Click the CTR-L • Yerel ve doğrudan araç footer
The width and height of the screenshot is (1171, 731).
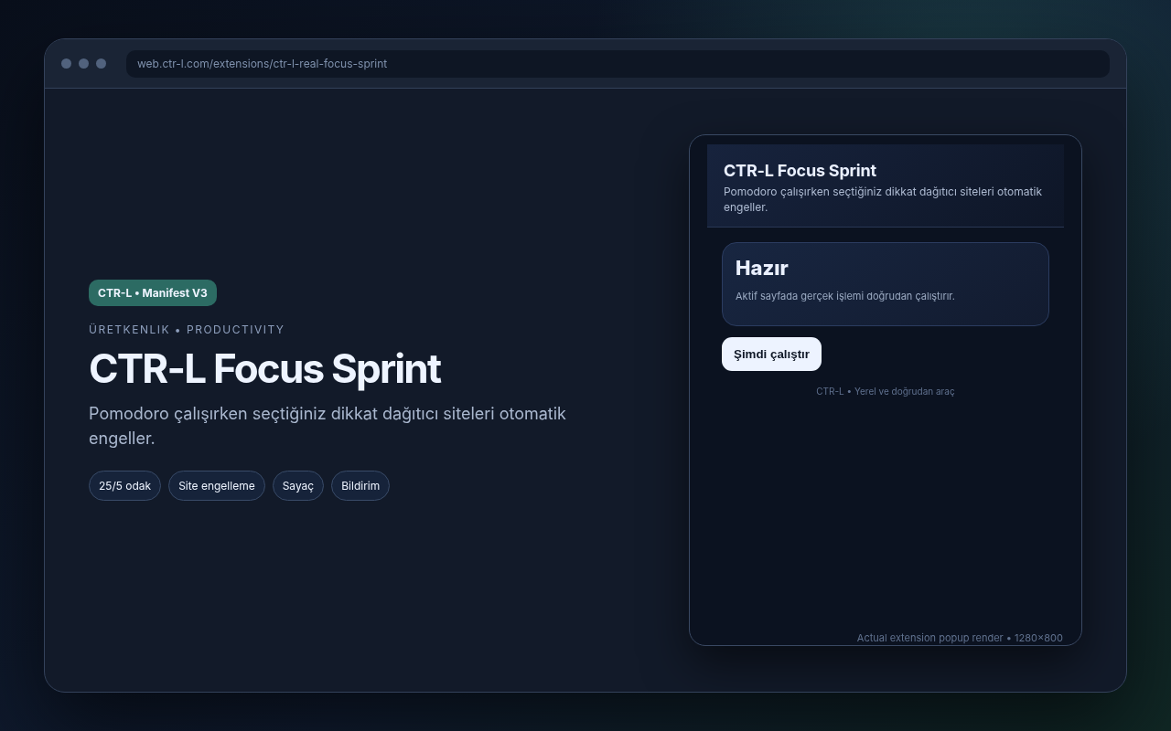coord(885,391)
